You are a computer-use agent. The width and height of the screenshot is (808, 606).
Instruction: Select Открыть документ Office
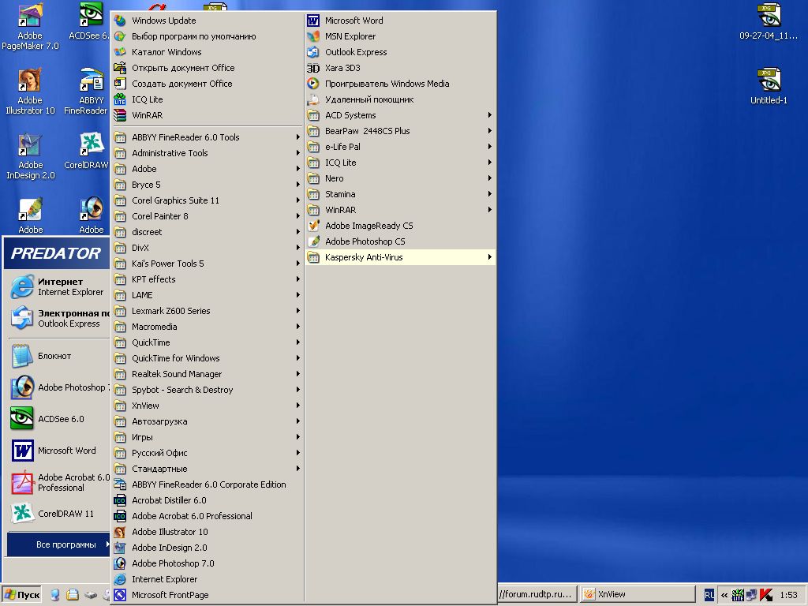(208, 68)
